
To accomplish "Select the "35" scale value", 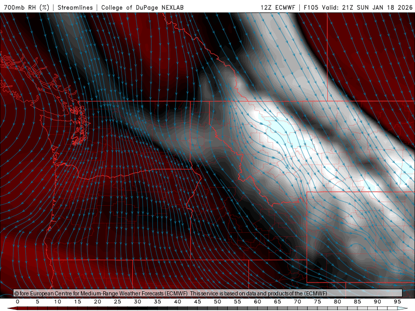I will (158, 302).
